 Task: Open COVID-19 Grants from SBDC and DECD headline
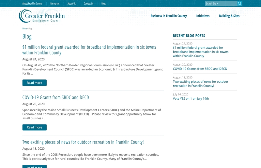tap(55, 97)
